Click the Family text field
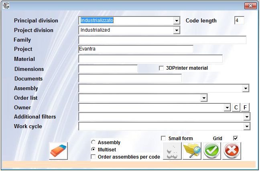 coord(162,40)
